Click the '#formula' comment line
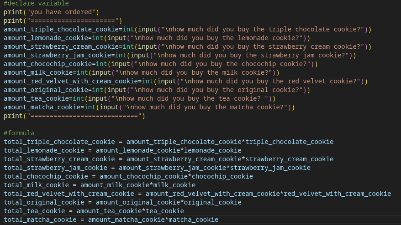Viewport: 401px width, 225px height. [x=19, y=133]
